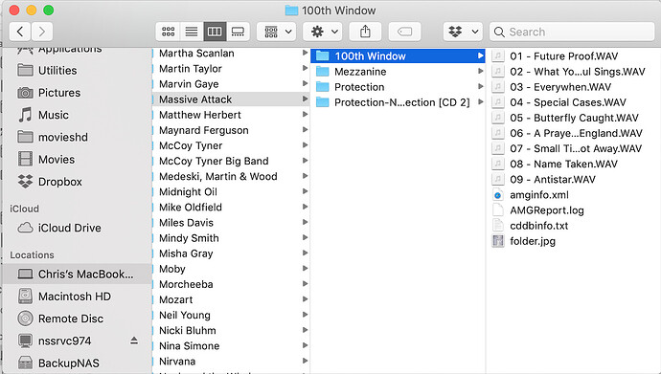661x374 pixels.
Task: Open iCloud Drive in the sidebar
Action: 78,228
